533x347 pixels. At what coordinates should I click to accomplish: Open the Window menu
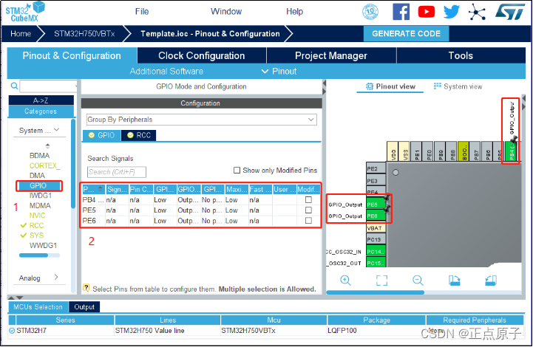(226, 12)
